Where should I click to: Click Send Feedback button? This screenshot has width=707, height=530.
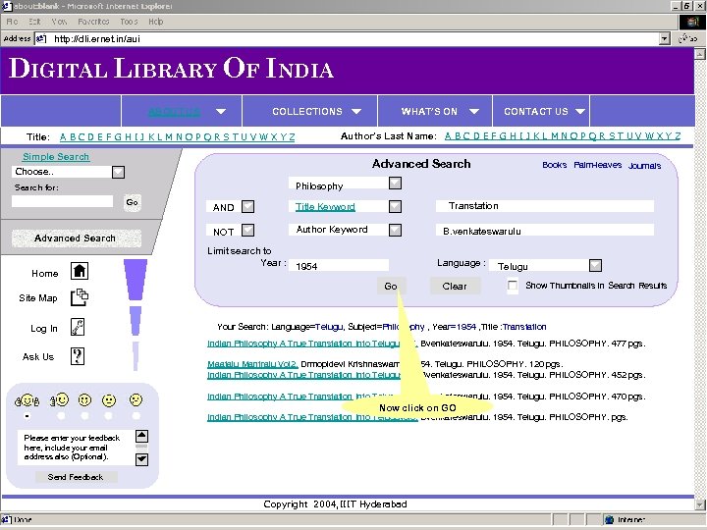pyautogui.click(x=76, y=477)
